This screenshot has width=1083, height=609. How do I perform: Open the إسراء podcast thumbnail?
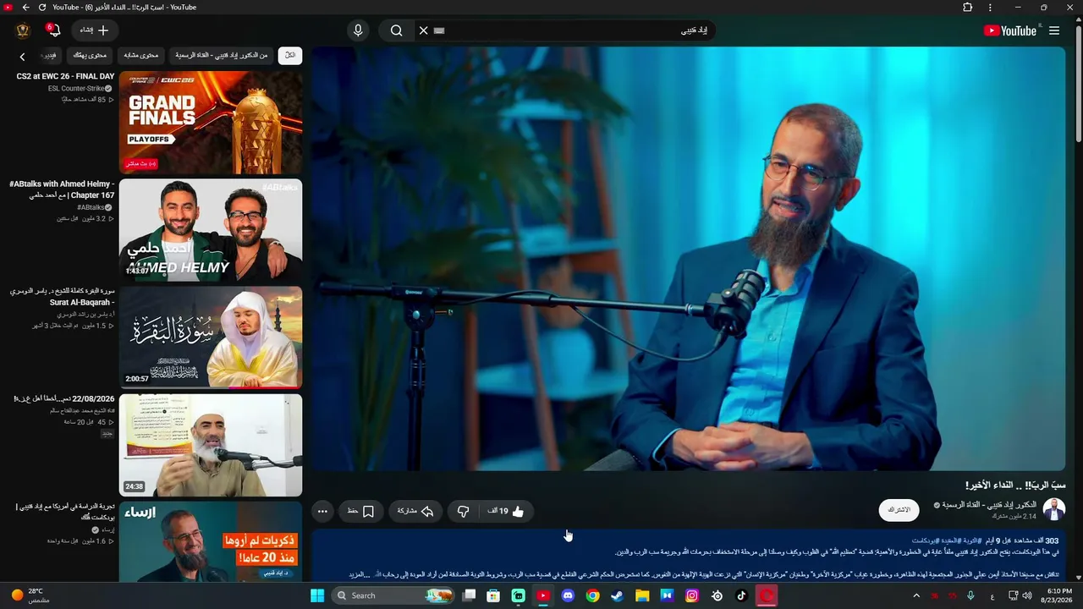211,541
